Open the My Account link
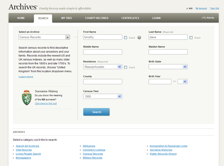Image resolution: width=224 pixels, height=166 pixels. click(201, 8)
